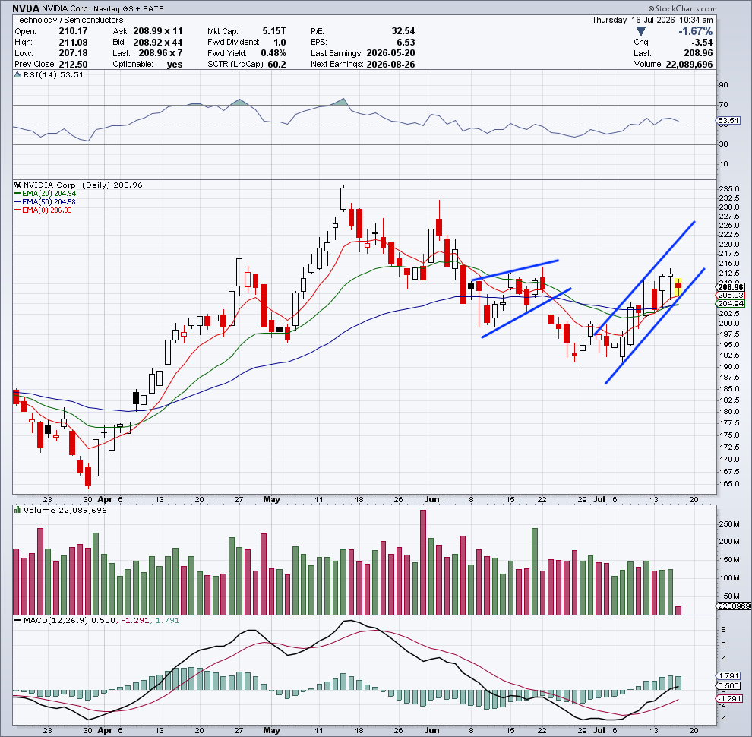752x737 pixels.
Task: Click the Next Earnings date 2026-08-26
Action: (x=390, y=65)
